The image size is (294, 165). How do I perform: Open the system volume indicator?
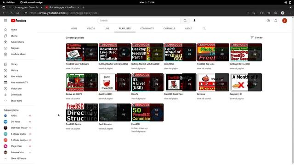(x=286, y=2)
